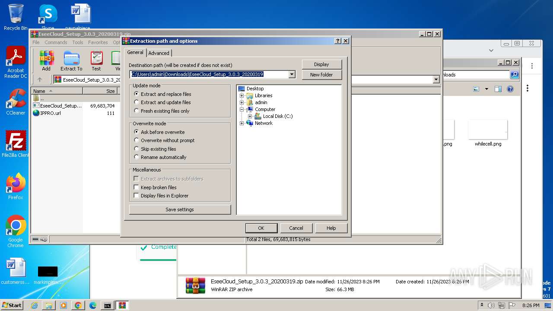
Task: Click the Extract To toolbar icon
Action: tap(71, 61)
